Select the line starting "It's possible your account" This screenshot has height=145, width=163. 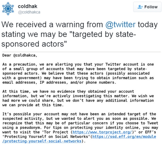(79, 114)
